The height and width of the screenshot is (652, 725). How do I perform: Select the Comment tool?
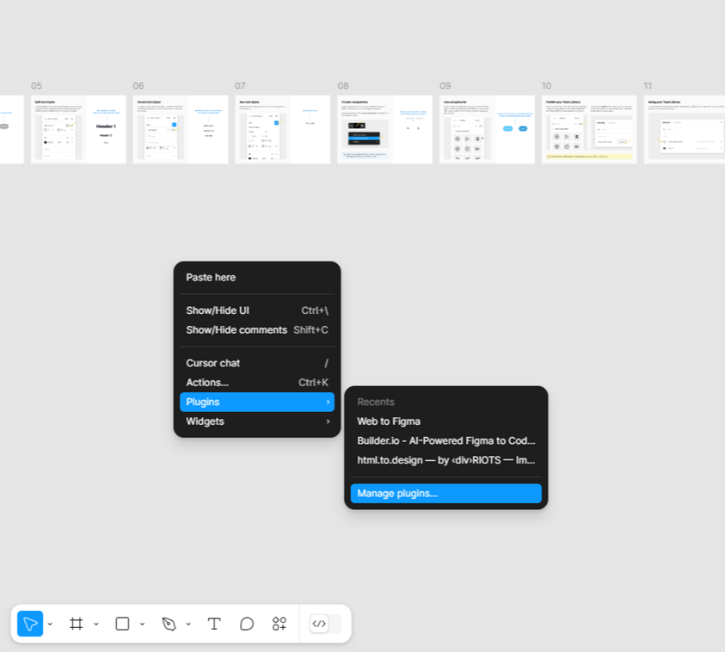tap(247, 624)
